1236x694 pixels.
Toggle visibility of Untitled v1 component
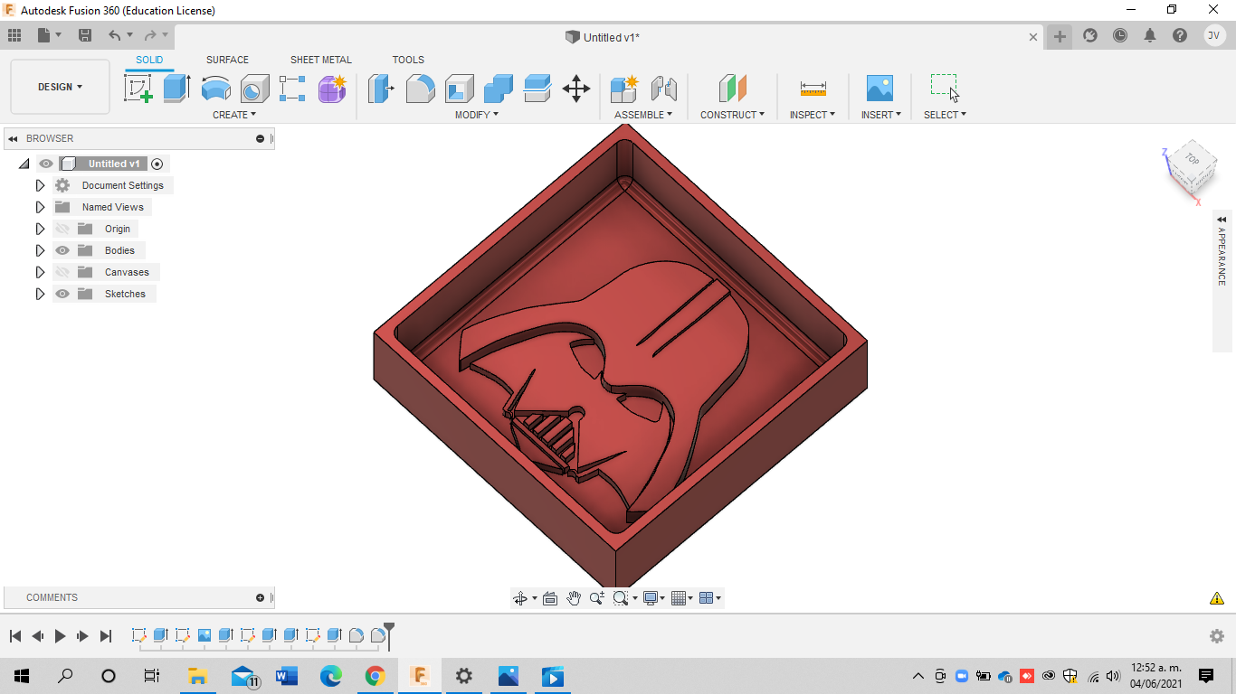(46, 164)
